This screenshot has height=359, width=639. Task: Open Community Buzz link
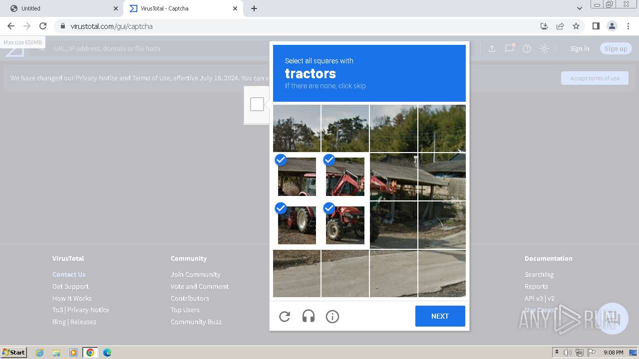[196, 322]
